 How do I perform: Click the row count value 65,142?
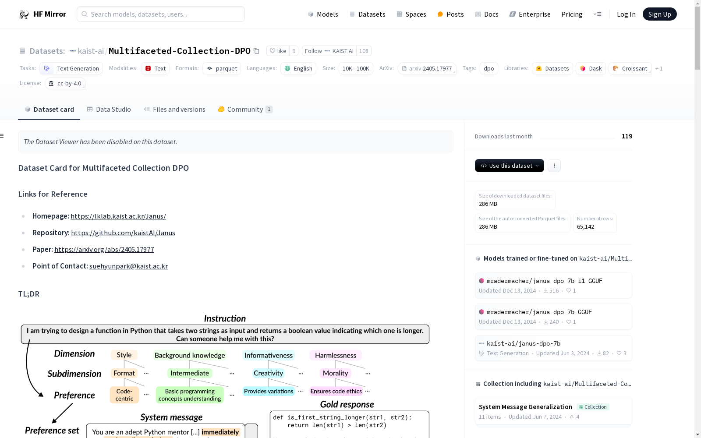[586, 227]
